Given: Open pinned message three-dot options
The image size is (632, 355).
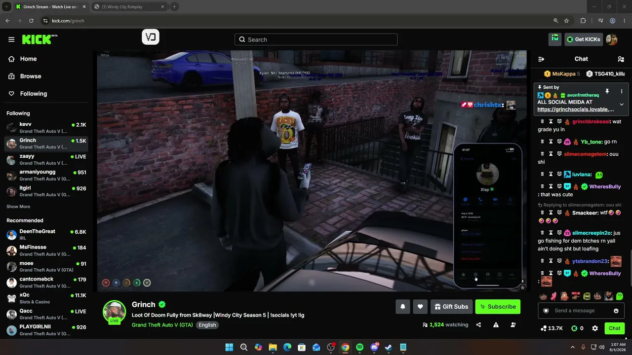Looking at the screenshot, I should [622, 91].
